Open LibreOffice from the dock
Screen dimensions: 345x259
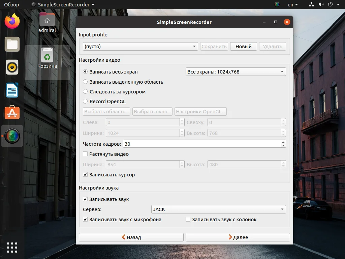(x=12, y=90)
